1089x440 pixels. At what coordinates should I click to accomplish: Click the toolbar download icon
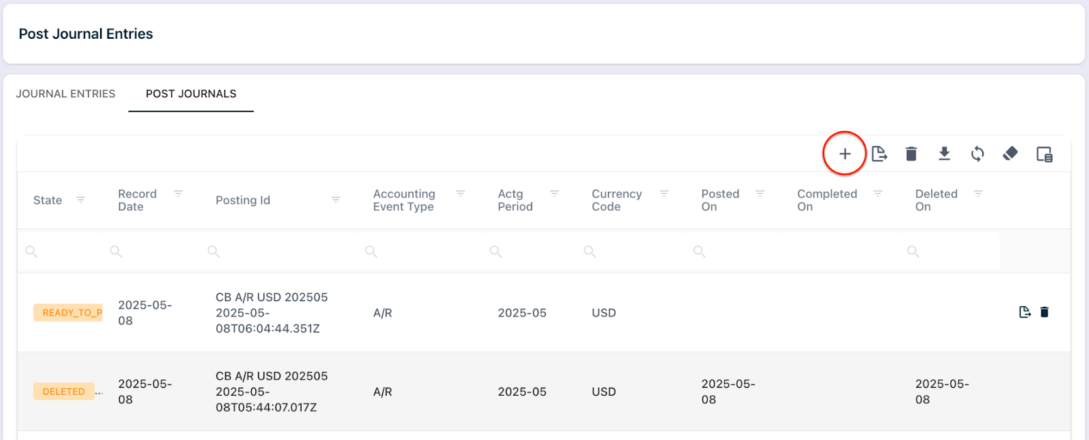tap(944, 154)
